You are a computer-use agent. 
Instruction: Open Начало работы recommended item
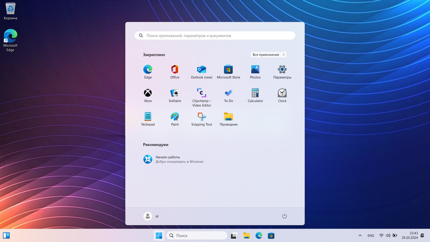(x=174, y=159)
